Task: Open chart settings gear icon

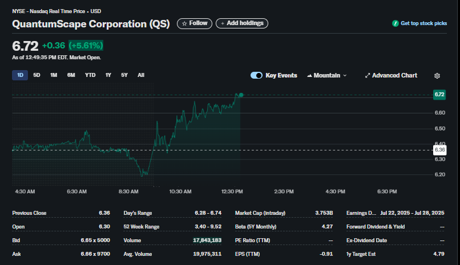Action: point(437,76)
